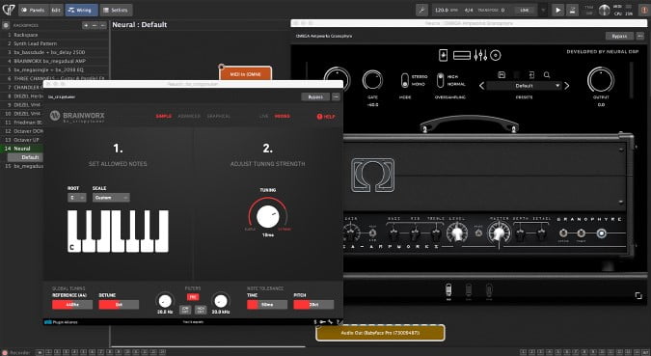The height and width of the screenshot is (356, 651).
Task: Add a rackspace with the plus button
Action: tap(86, 25)
